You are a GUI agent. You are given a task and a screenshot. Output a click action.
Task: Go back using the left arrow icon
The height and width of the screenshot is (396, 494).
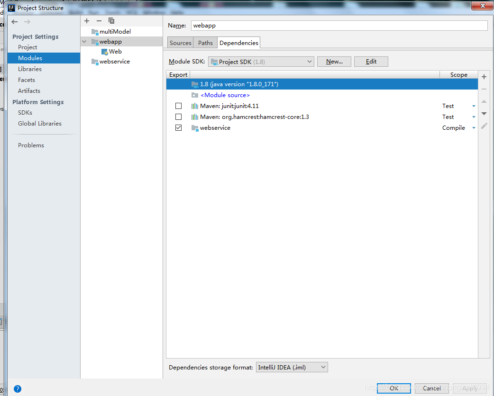tap(15, 22)
